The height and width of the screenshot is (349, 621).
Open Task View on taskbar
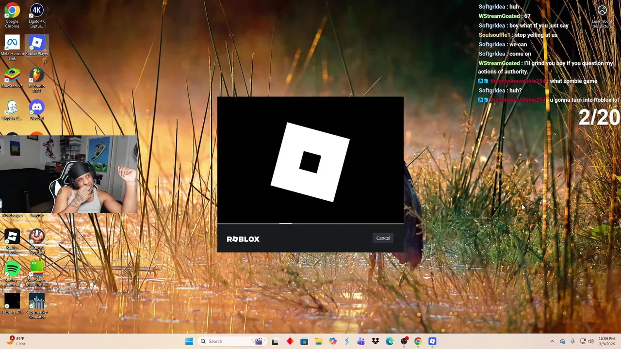coord(275,341)
